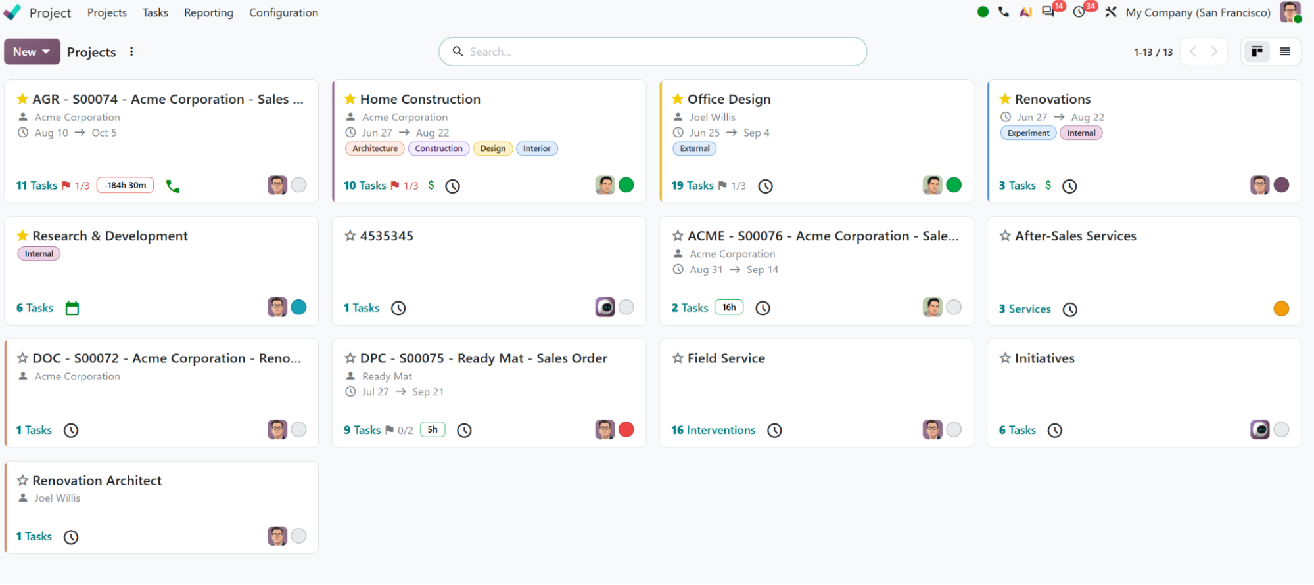Viewport: 1314px width, 585px height.
Task: Open activity clock on Home Construction
Action: [452, 186]
